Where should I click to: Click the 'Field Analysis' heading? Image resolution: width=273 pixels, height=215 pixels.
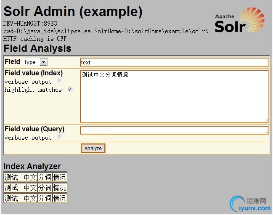click(37, 48)
